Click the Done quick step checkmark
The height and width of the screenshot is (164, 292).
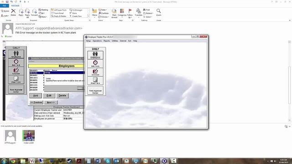pyautogui.click(x=73, y=13)
